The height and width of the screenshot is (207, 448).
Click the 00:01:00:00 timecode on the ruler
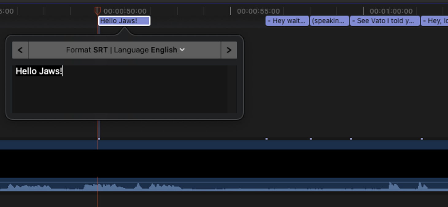tap(391, 11)
